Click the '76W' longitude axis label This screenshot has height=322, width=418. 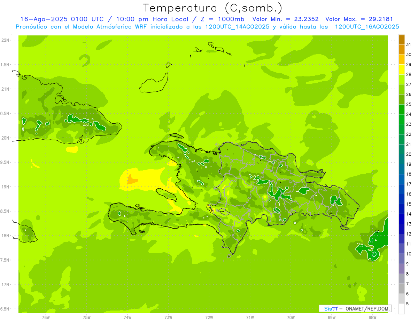click(x=46, y=317)
